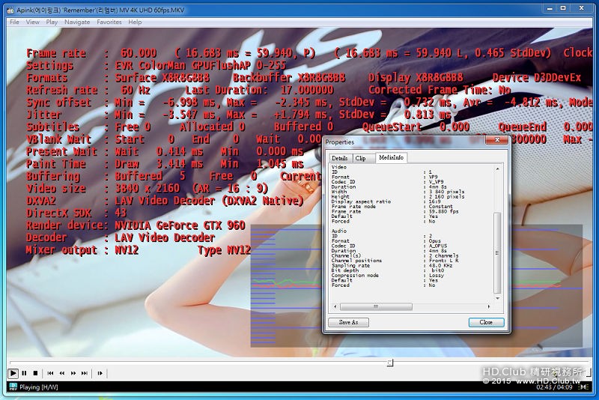Click the MediaInfo scroll right arrow
Image resolution: width=599 pixels, height=400 pixels.
tap(489, 306)
